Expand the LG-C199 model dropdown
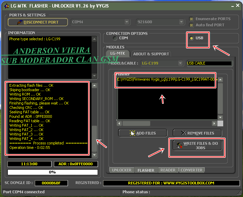Image resolution: width=243 pixels, height=197 pixels. point(180,63)
